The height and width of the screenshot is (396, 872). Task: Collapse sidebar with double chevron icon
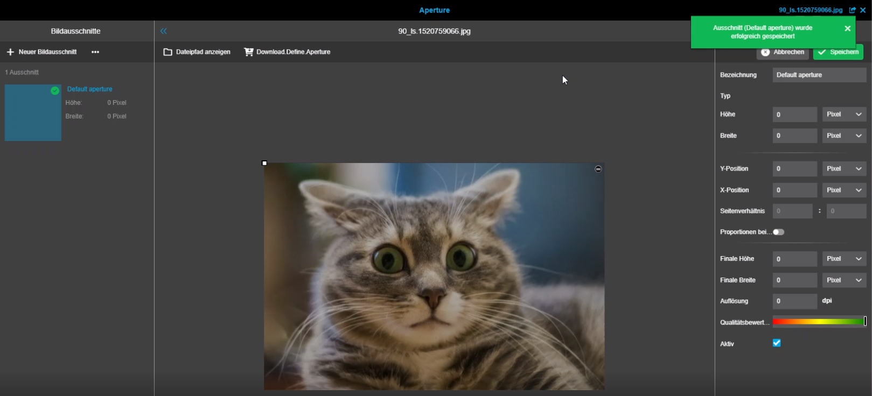164,31
